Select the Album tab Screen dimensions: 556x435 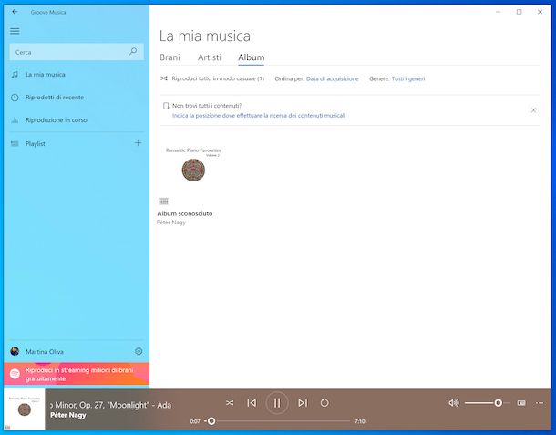251,57
